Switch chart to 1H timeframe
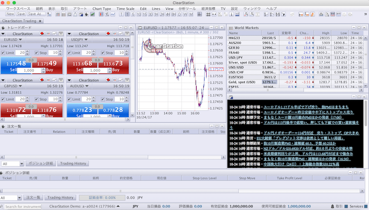The height and width of the screenshot is (210, 369). click(x=156, y=14)
